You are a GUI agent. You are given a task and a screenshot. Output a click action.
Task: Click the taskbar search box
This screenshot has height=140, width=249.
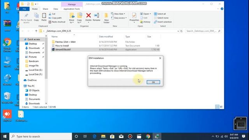[x=40, y=136]
